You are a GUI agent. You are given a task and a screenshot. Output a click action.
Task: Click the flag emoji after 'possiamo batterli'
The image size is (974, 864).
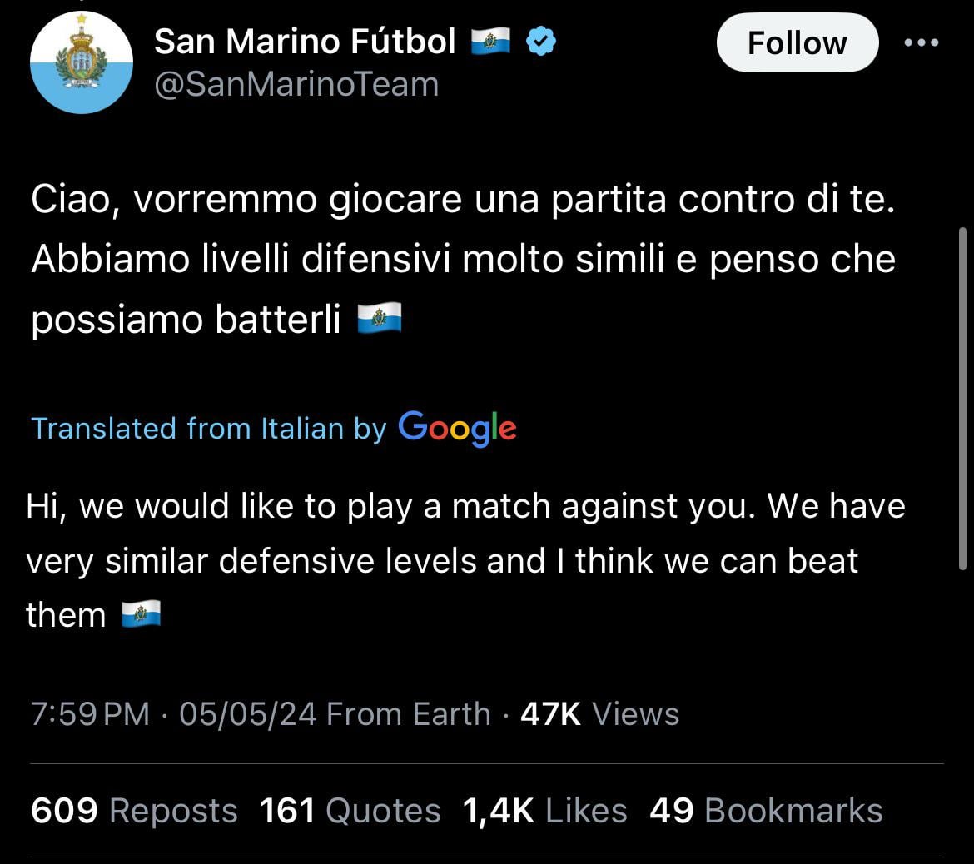coord(380,319)
